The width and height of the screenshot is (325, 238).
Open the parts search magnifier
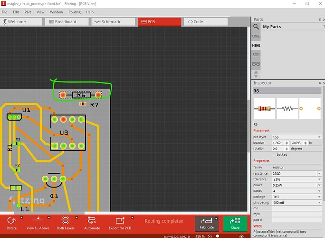pos(256,27)
